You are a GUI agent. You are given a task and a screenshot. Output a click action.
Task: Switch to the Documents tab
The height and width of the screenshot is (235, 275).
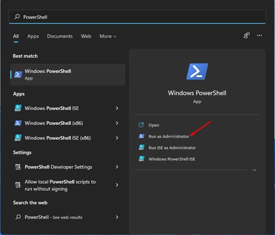tap(60, 36)
